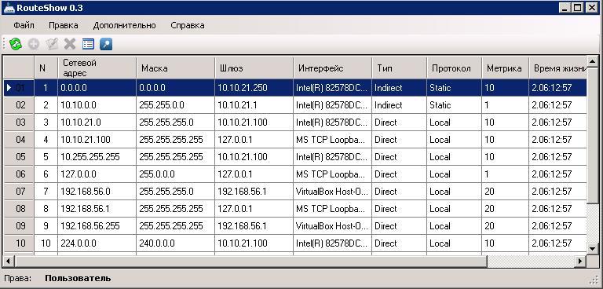Click gateway 10.10.21.1 cell
This screenshot has width=603, height=289.
(254, 105)
